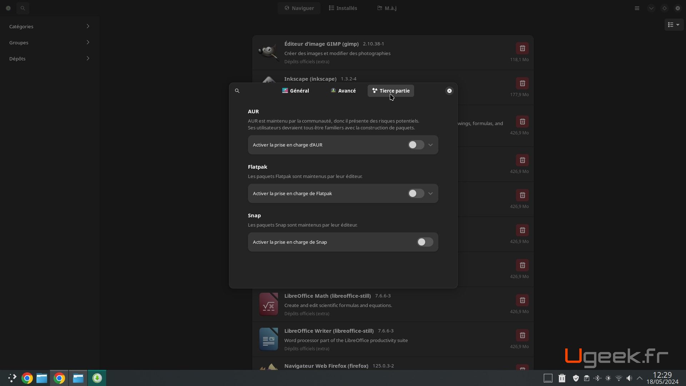Launch Google Chrome from the taskbar
This screenshot has height=386, width=686.
pyautogui.click(x=26, y=378)
